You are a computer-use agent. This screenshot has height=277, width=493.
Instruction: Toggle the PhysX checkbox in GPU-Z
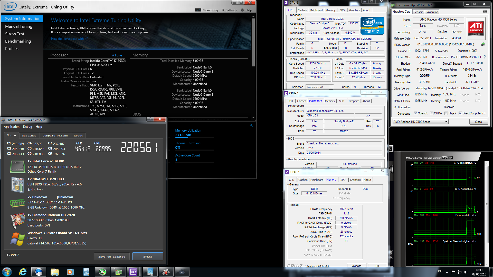tap(446, 113)
